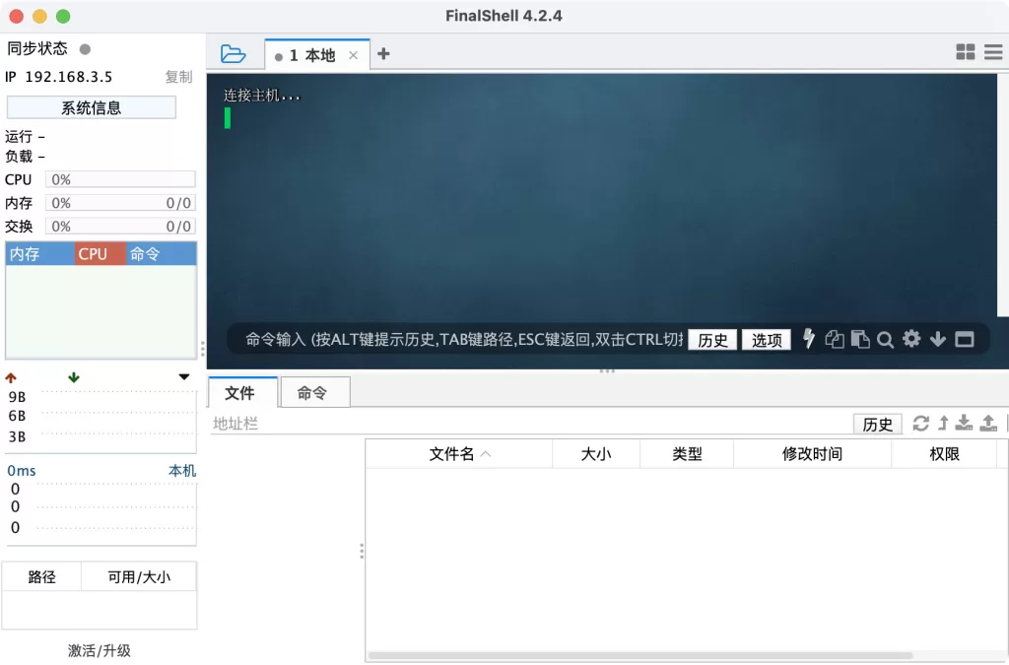1009x665 pixels.
Task: Expand the network interface dropdown triangle
Action: click(x=184, y=377)
